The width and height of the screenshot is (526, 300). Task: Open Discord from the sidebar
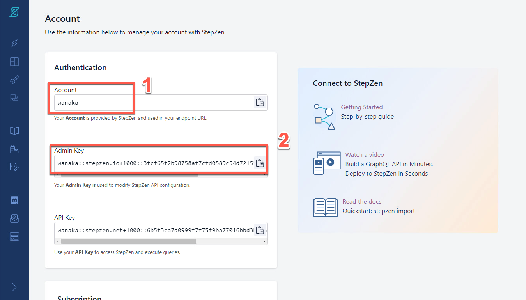pos(14,201)
